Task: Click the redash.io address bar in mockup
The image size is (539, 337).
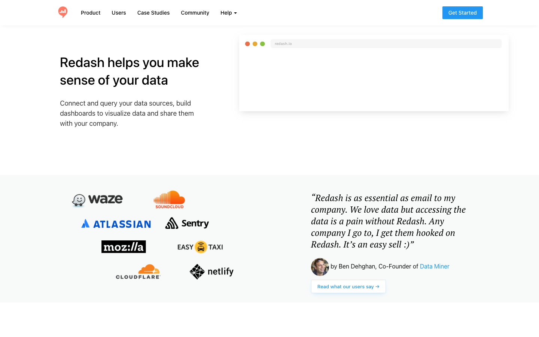Action: pyautogui.click(x=386, y=44)
